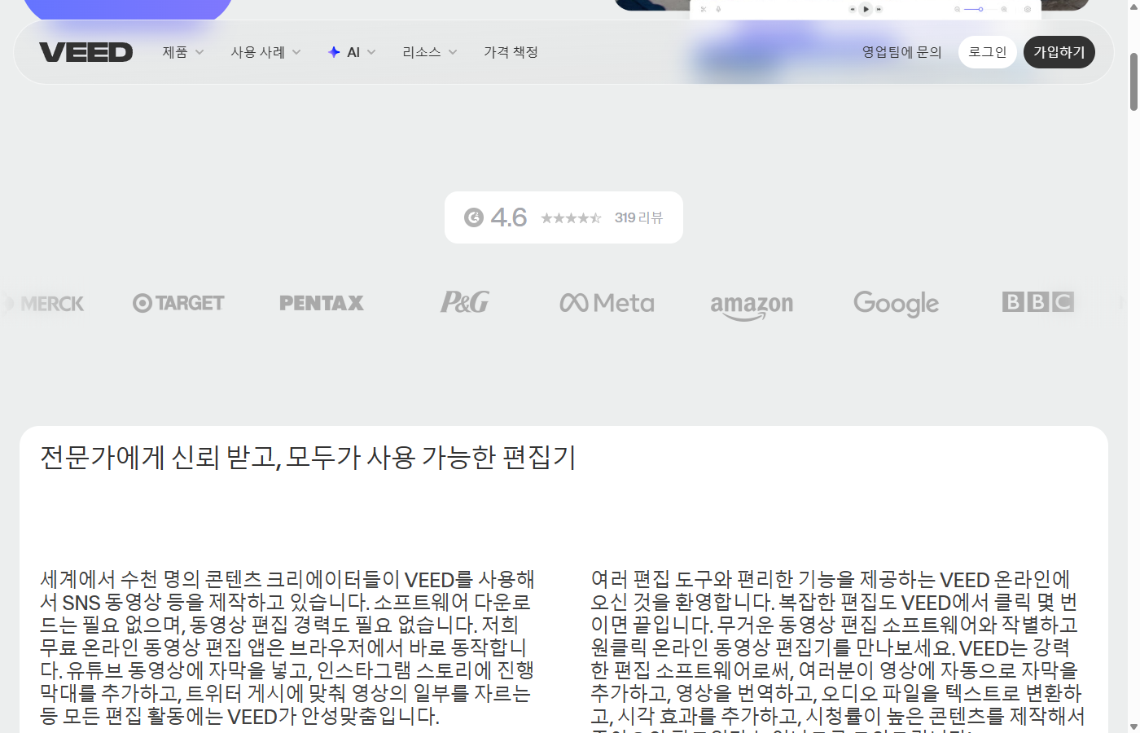Image resolution: width=1140 pixels, height=733 pixels.
Task: Click the AI sparkle icon in the navbar
Action: click(x=333, y=51)
